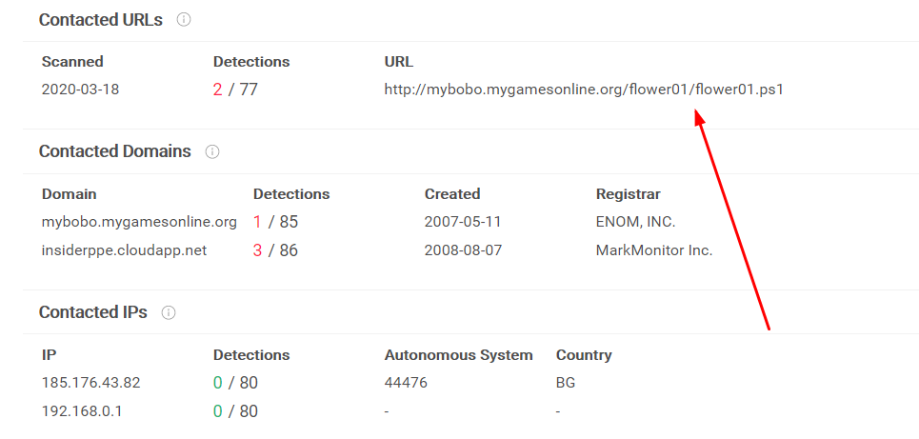
Task: Click autonomous system number 44476
Action: point(406,383)
